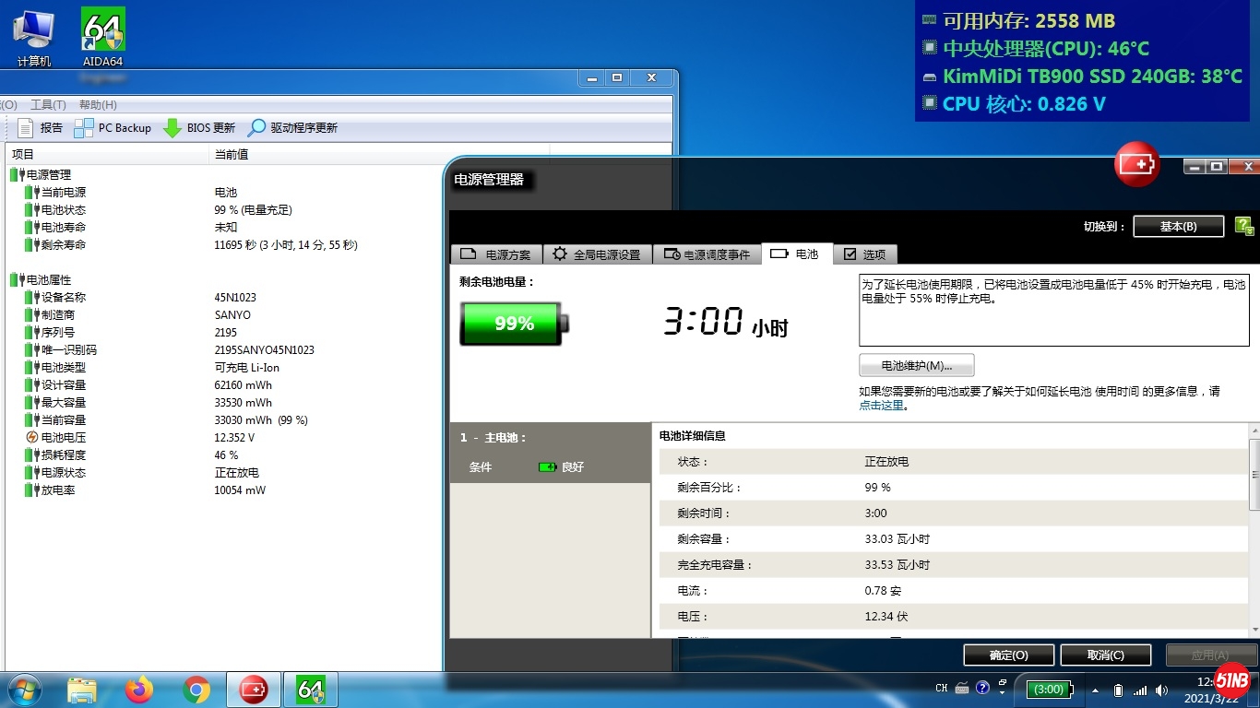Launch Chrome from the taskbar

click(196, 689)
